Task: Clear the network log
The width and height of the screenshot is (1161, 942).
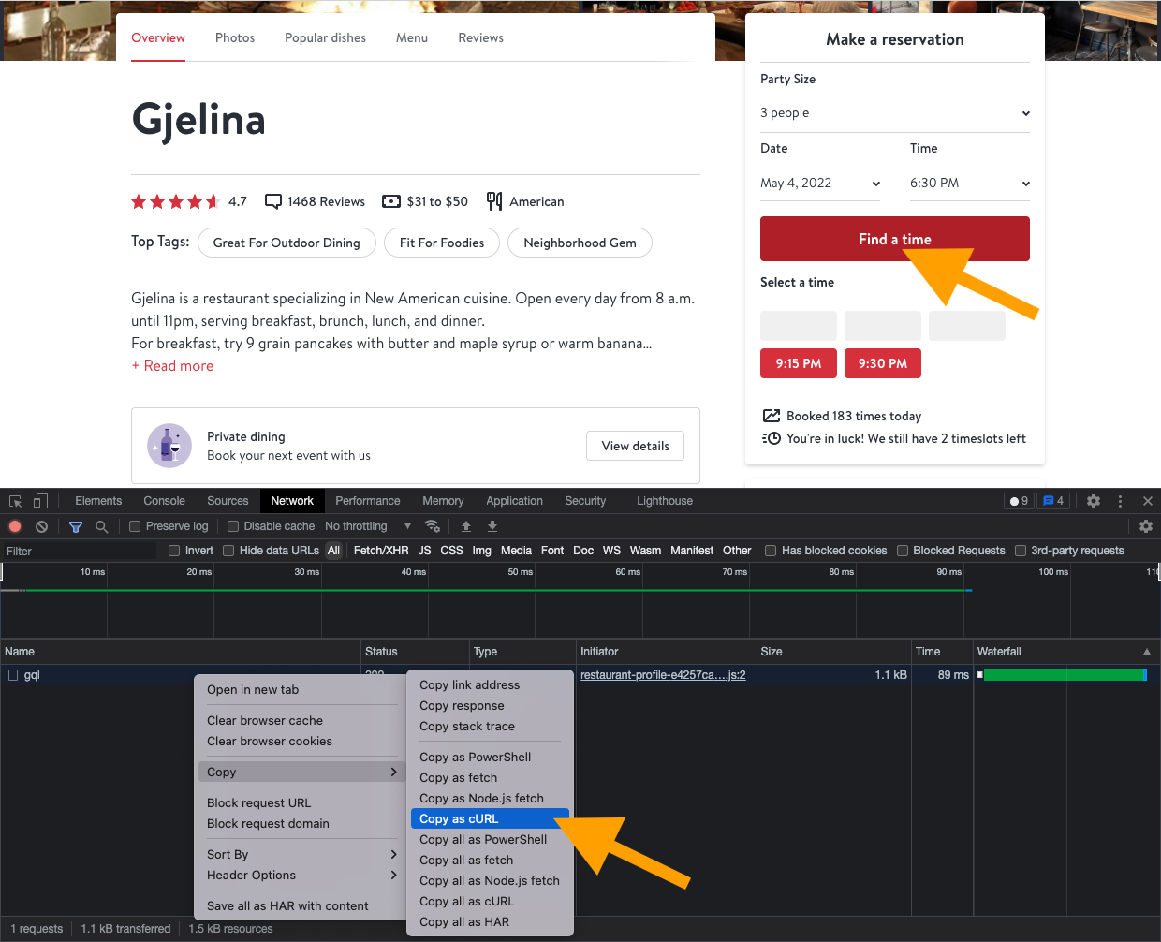Action: [x=41, y=526]
